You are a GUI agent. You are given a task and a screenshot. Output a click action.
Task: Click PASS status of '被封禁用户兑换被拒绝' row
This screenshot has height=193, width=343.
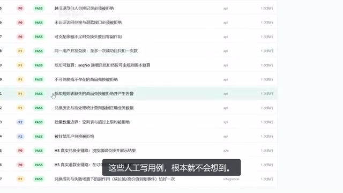pyautogui.click(x=39, y=136)
